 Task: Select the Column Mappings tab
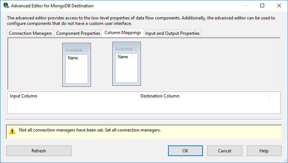pyautogui.click(x=123, y=33)
